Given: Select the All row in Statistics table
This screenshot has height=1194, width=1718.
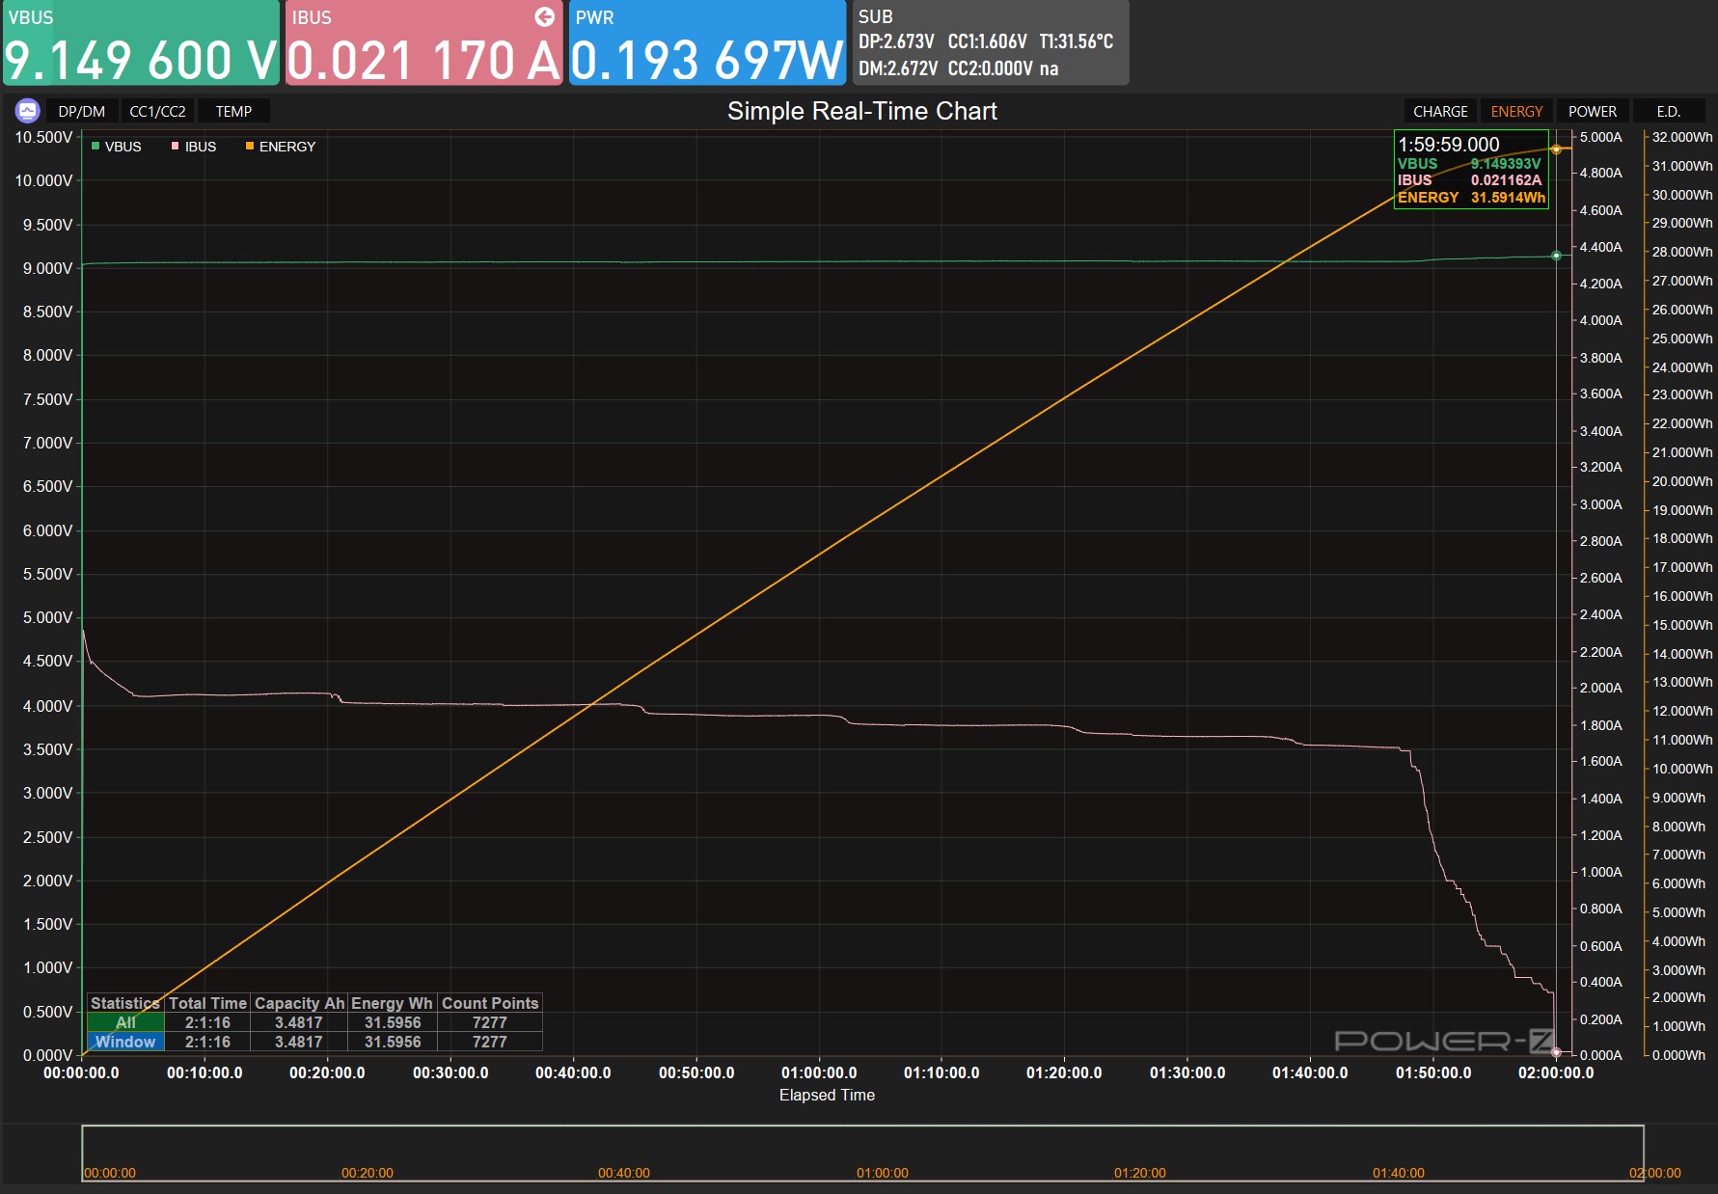Looking at the screenshot, I should 125,1022.
